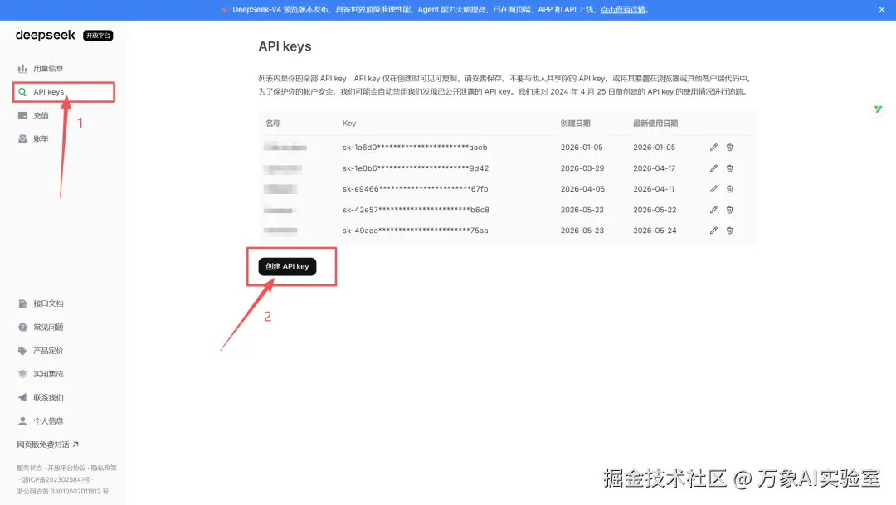Click the person icon beside 个人信息
The image size is (896, 505).
pyautogui.click(x=22, y=421)
